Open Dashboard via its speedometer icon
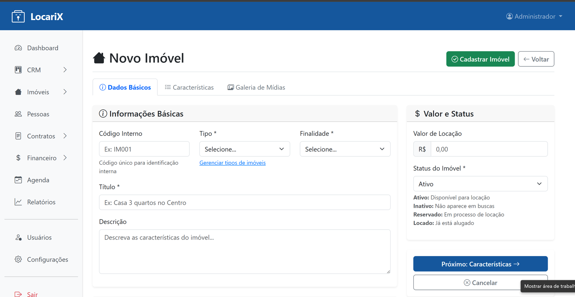This screenshot has height=297, width=575. (18, 48)
